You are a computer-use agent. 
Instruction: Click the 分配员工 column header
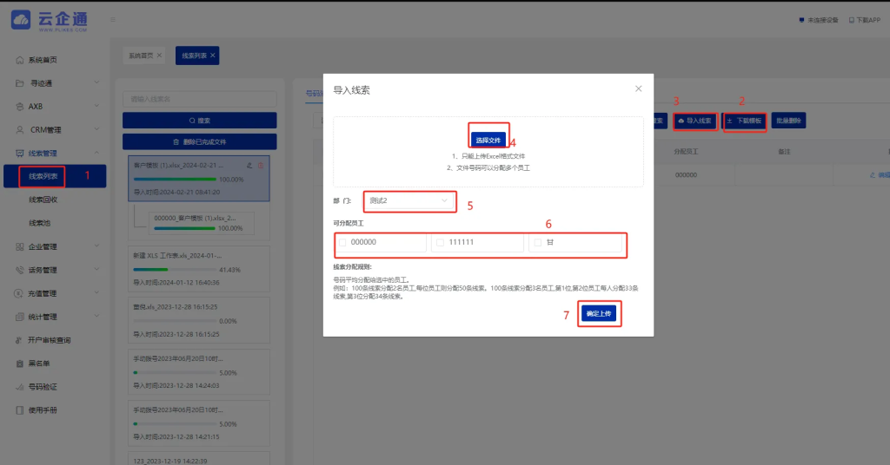[686, 152]
